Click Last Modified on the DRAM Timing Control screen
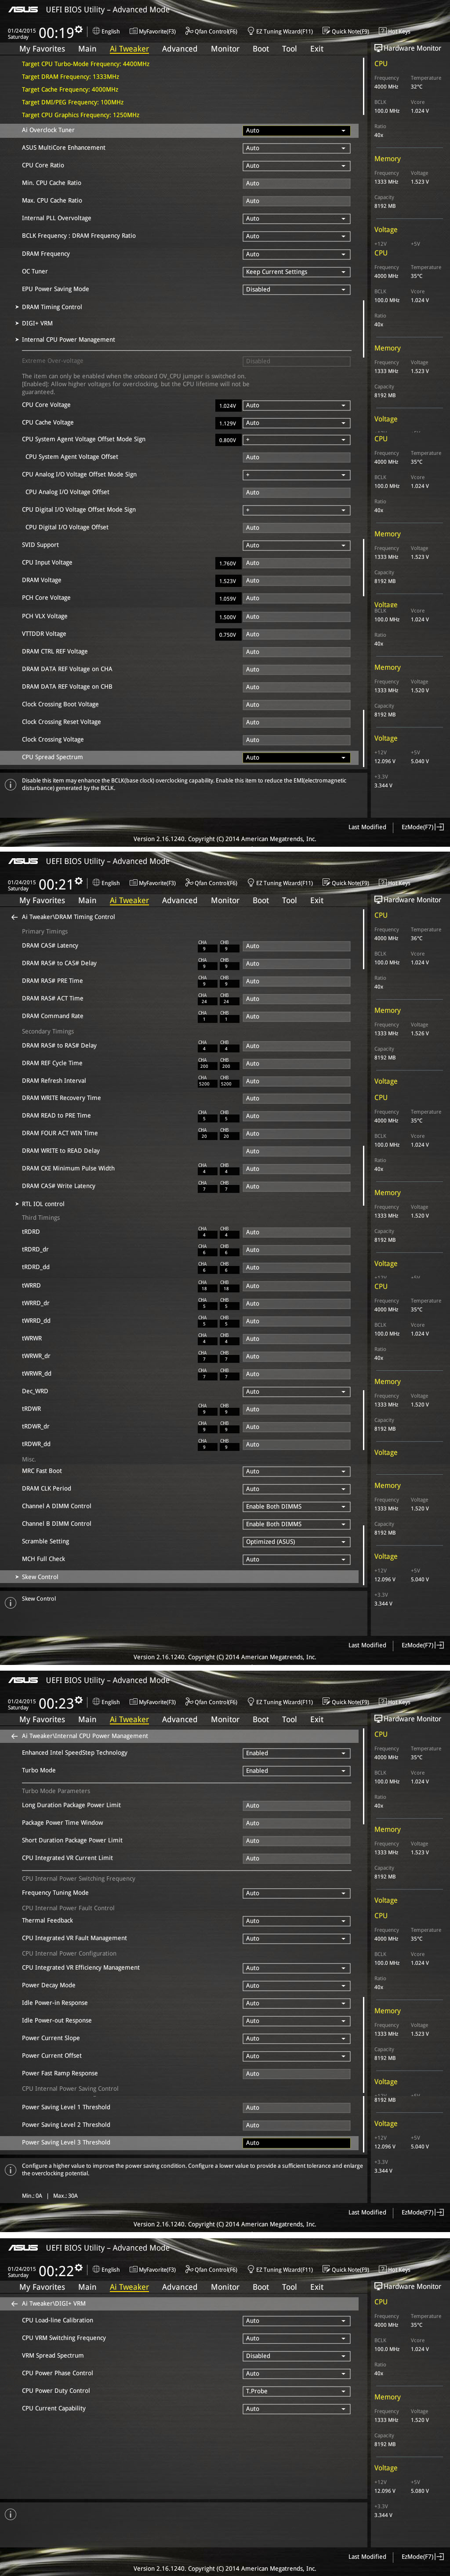This screenshot has width=450, height=2576. click(367, 1645)
